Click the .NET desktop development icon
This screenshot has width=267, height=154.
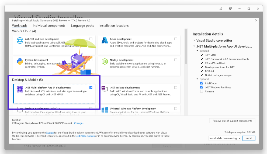click(105, 89)
